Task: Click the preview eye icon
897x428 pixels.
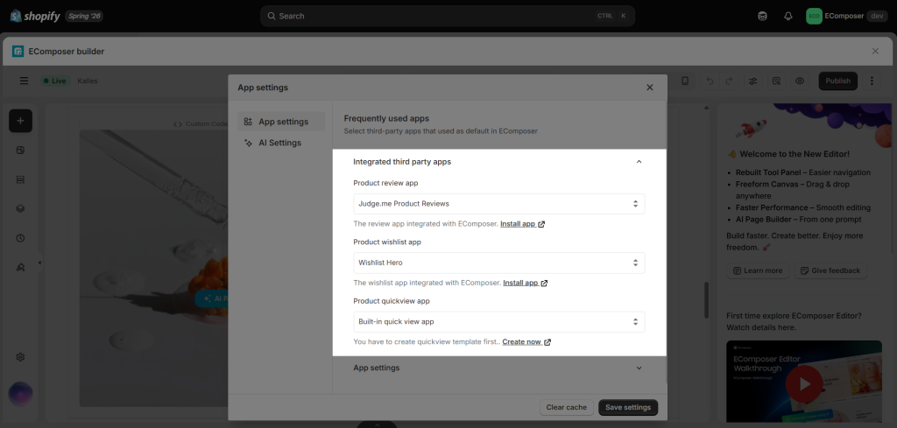Action: [800, 81]
